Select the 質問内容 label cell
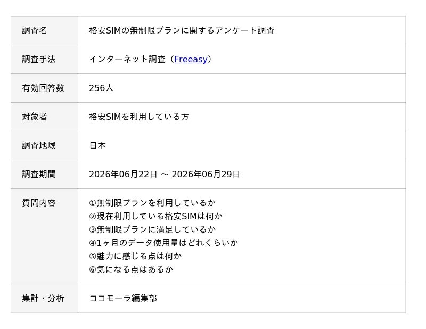 44,236
